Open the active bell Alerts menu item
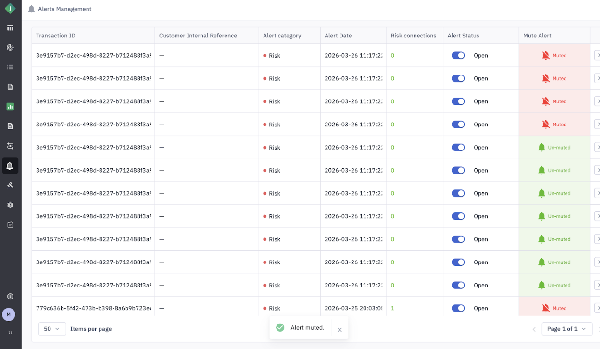 tap(10, 166)
